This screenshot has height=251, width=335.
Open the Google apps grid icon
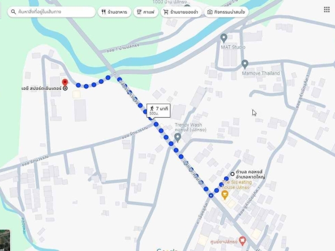coord(327,10)
